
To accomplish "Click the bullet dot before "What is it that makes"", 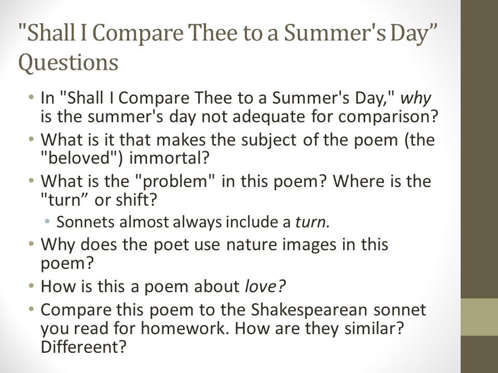I will [x=31, y=139].
